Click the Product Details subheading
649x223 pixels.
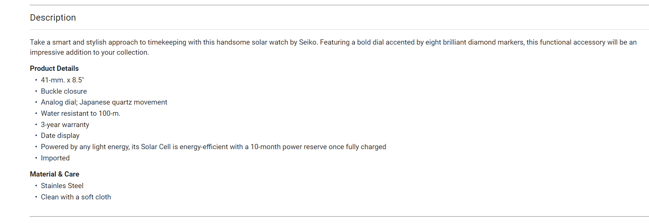pyautogui.click(x=54, y=69)
